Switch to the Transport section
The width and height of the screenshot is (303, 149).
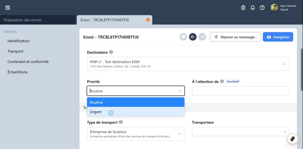(x=16, y=51)
